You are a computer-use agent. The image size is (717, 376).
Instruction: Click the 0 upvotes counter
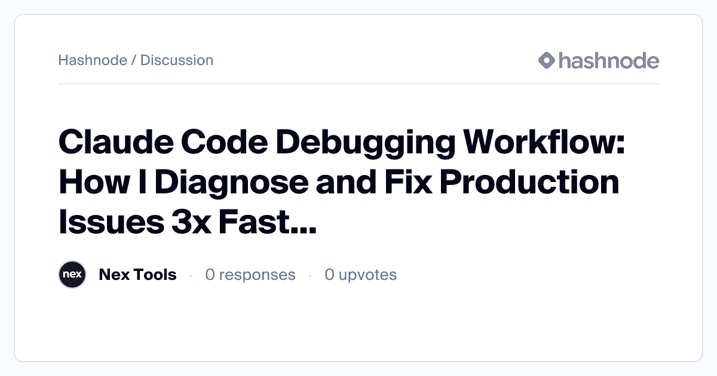360,275
